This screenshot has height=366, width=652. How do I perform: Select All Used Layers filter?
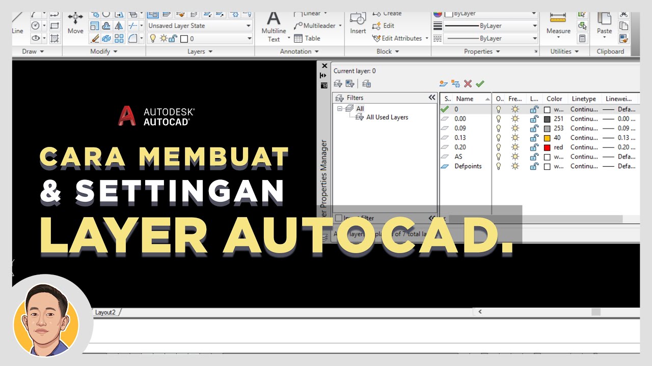(x=387, y=117)
